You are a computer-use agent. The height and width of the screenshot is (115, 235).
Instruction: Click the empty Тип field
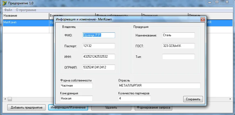tap(178, 57)
